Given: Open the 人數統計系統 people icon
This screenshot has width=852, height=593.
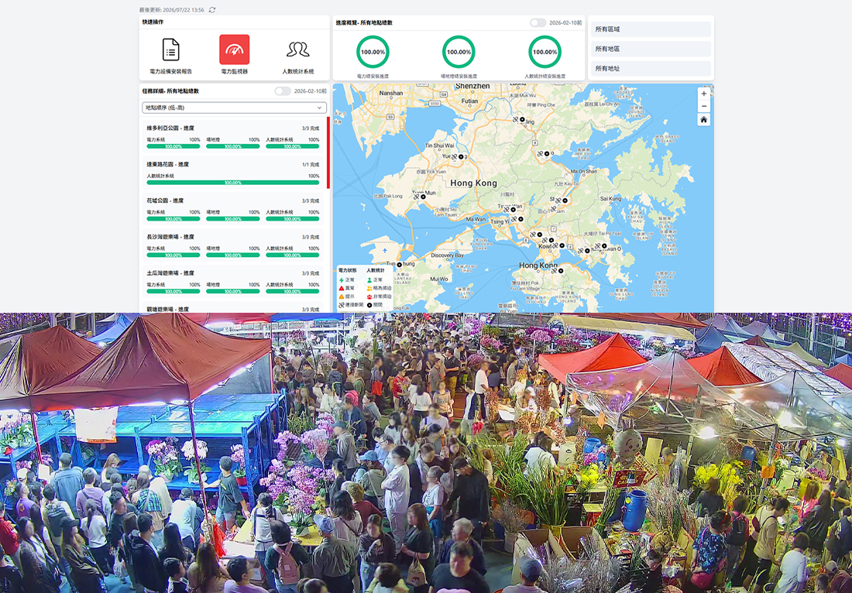Looking at the screenshot, I should (x=297, y=50).
